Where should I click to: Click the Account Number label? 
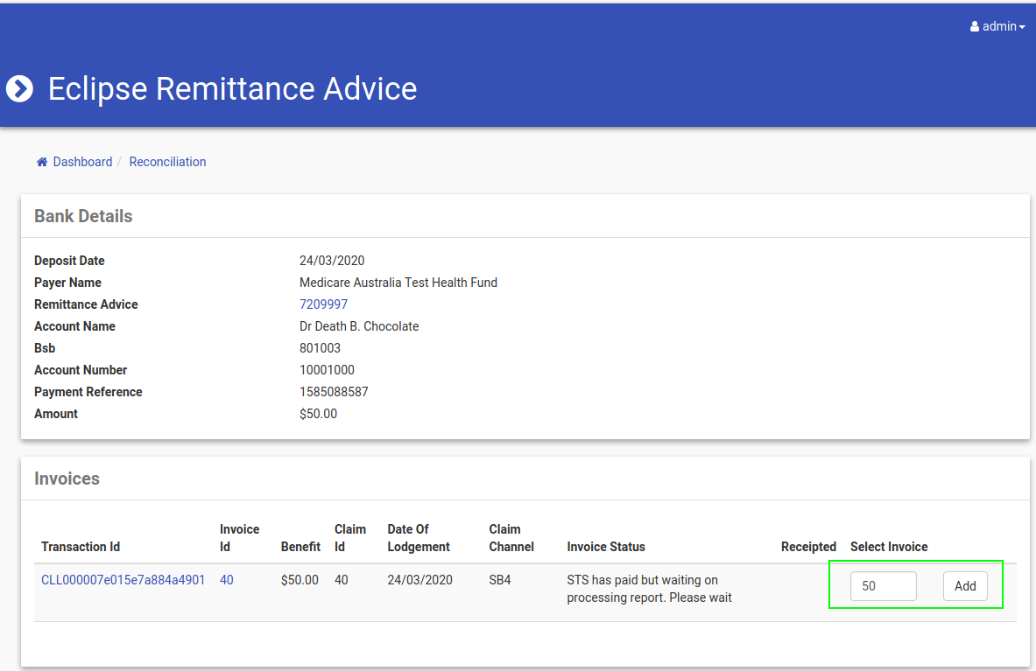[x=81, y=370]
